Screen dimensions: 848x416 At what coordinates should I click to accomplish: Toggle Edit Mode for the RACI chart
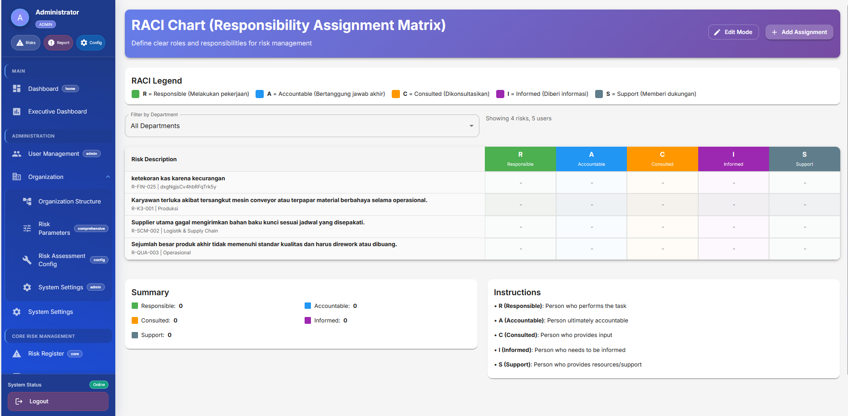[733, 32]
